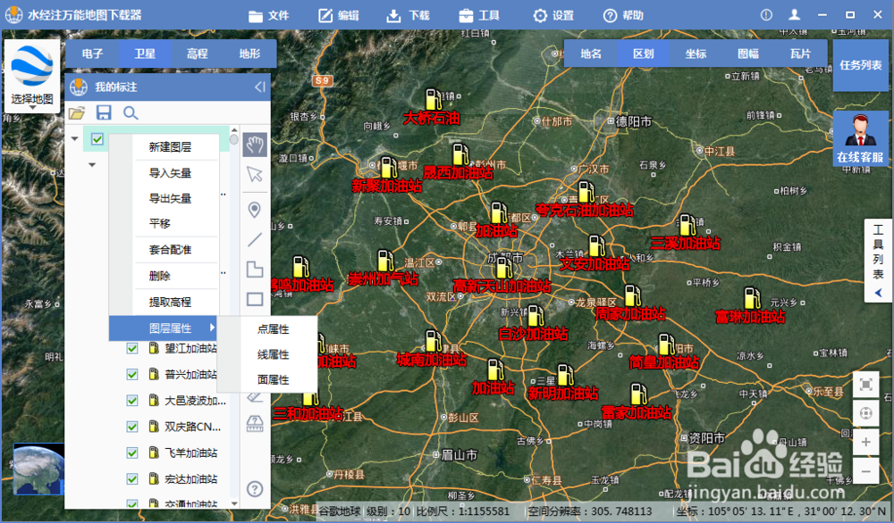Image resolution: width=894 pixels, height=523 pixels.
Task: Open the help question mark tool
Action: coord(255,488)
